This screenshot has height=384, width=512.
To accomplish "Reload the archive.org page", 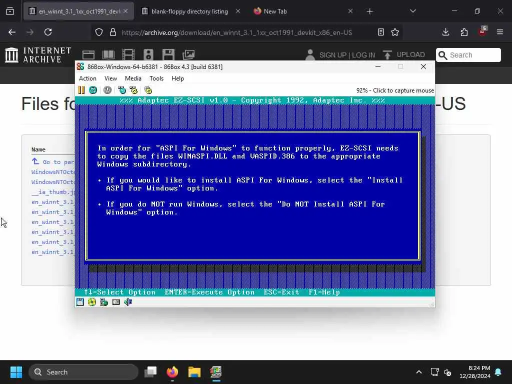I will point(48,32).
